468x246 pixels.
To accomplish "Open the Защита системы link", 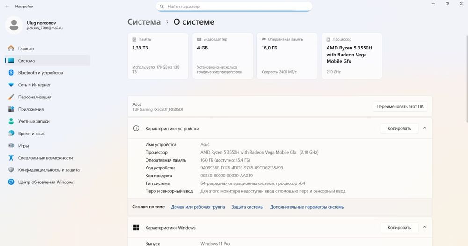I will [248, 207].
